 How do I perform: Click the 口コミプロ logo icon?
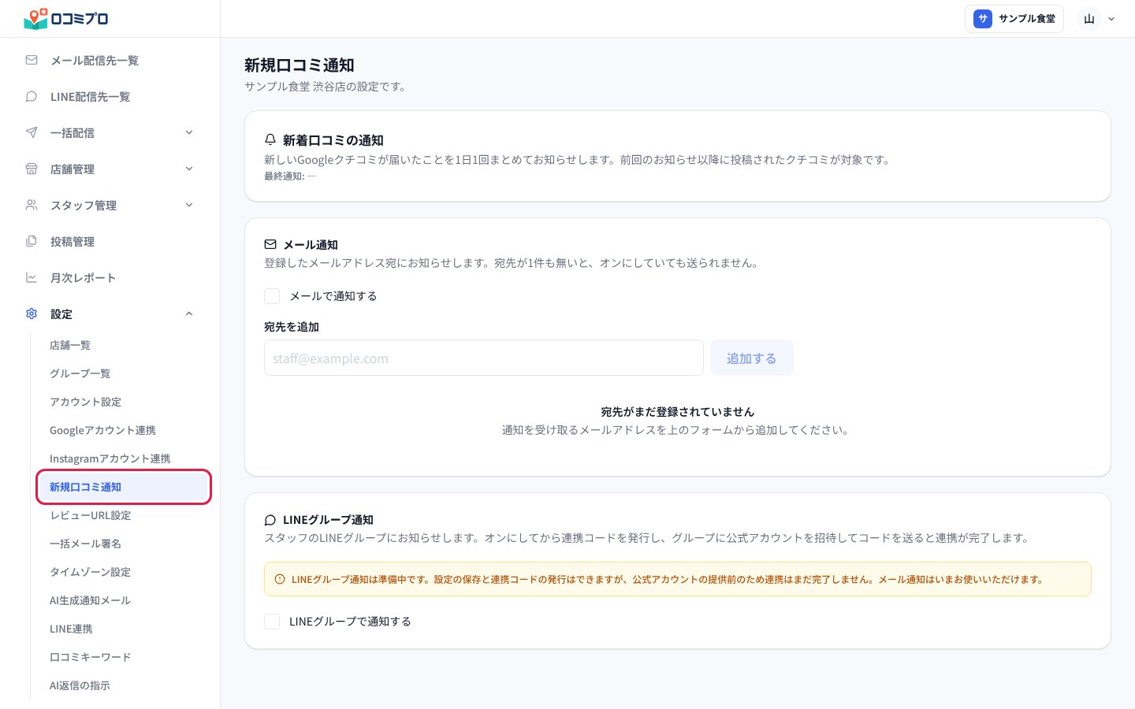point(35,19)
